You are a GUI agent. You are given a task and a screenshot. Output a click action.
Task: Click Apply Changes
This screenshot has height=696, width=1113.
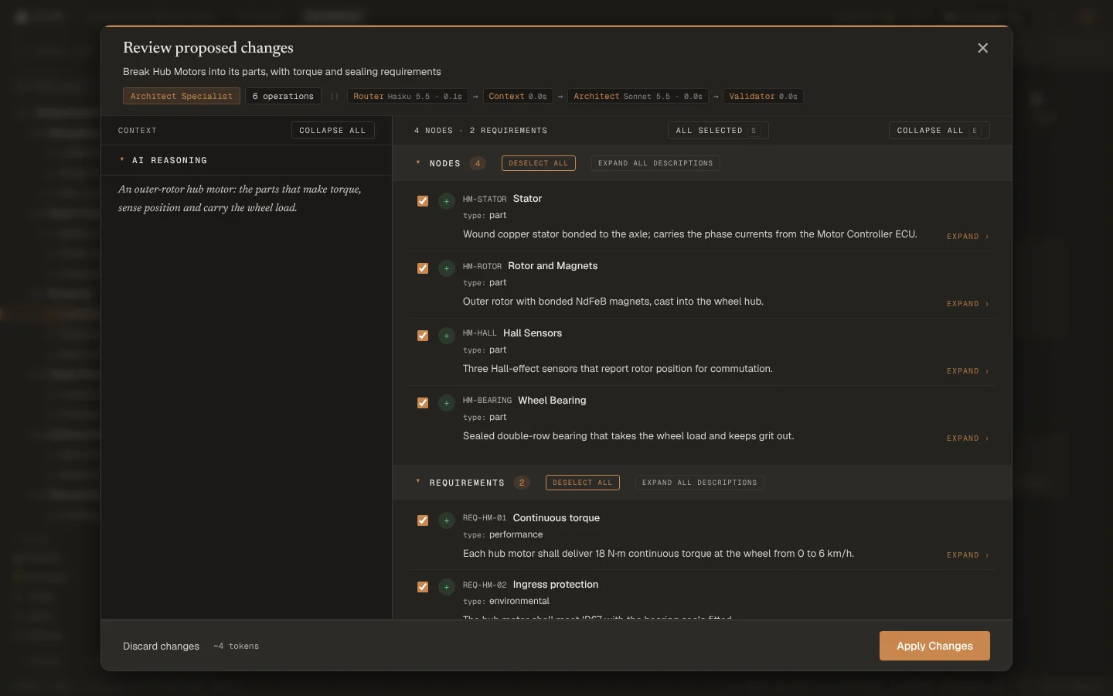pyautogui.click(x=934, y=646)
